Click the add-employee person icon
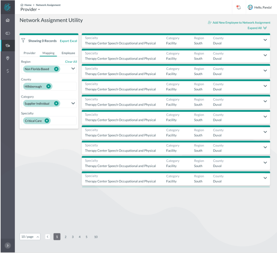Screen dimensions: 277x253 click(x=210, y=23)
